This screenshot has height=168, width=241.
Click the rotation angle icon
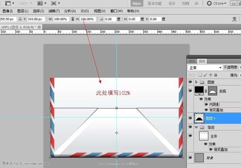coord(101,19)
